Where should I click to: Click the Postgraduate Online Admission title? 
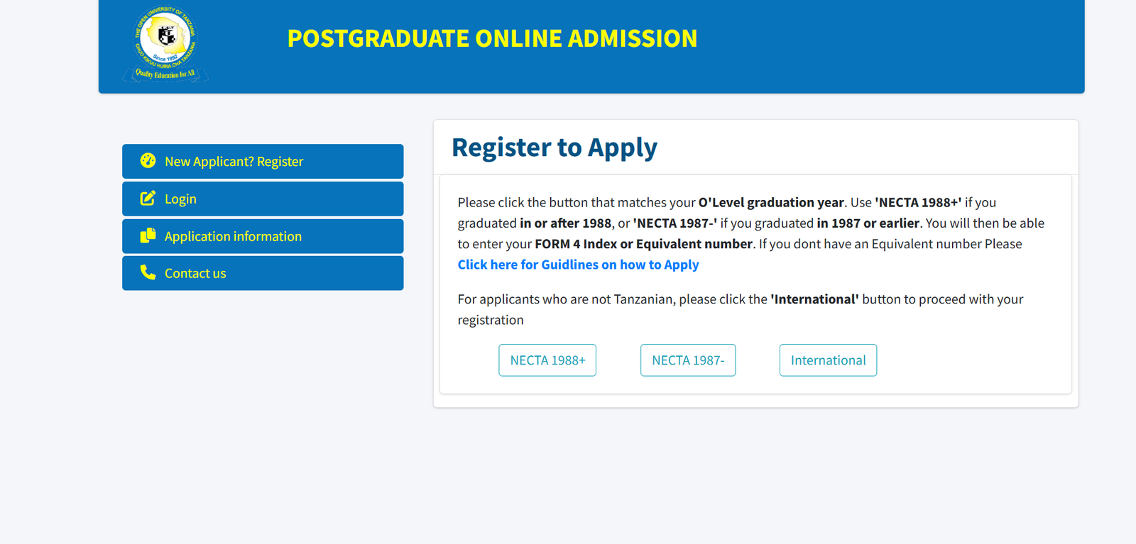492,38
